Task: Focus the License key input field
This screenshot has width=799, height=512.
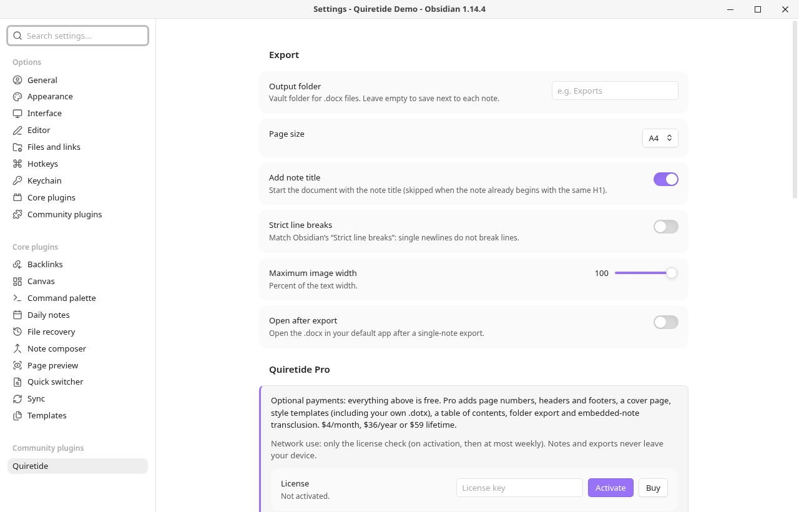Action: (x=519, y=488)
